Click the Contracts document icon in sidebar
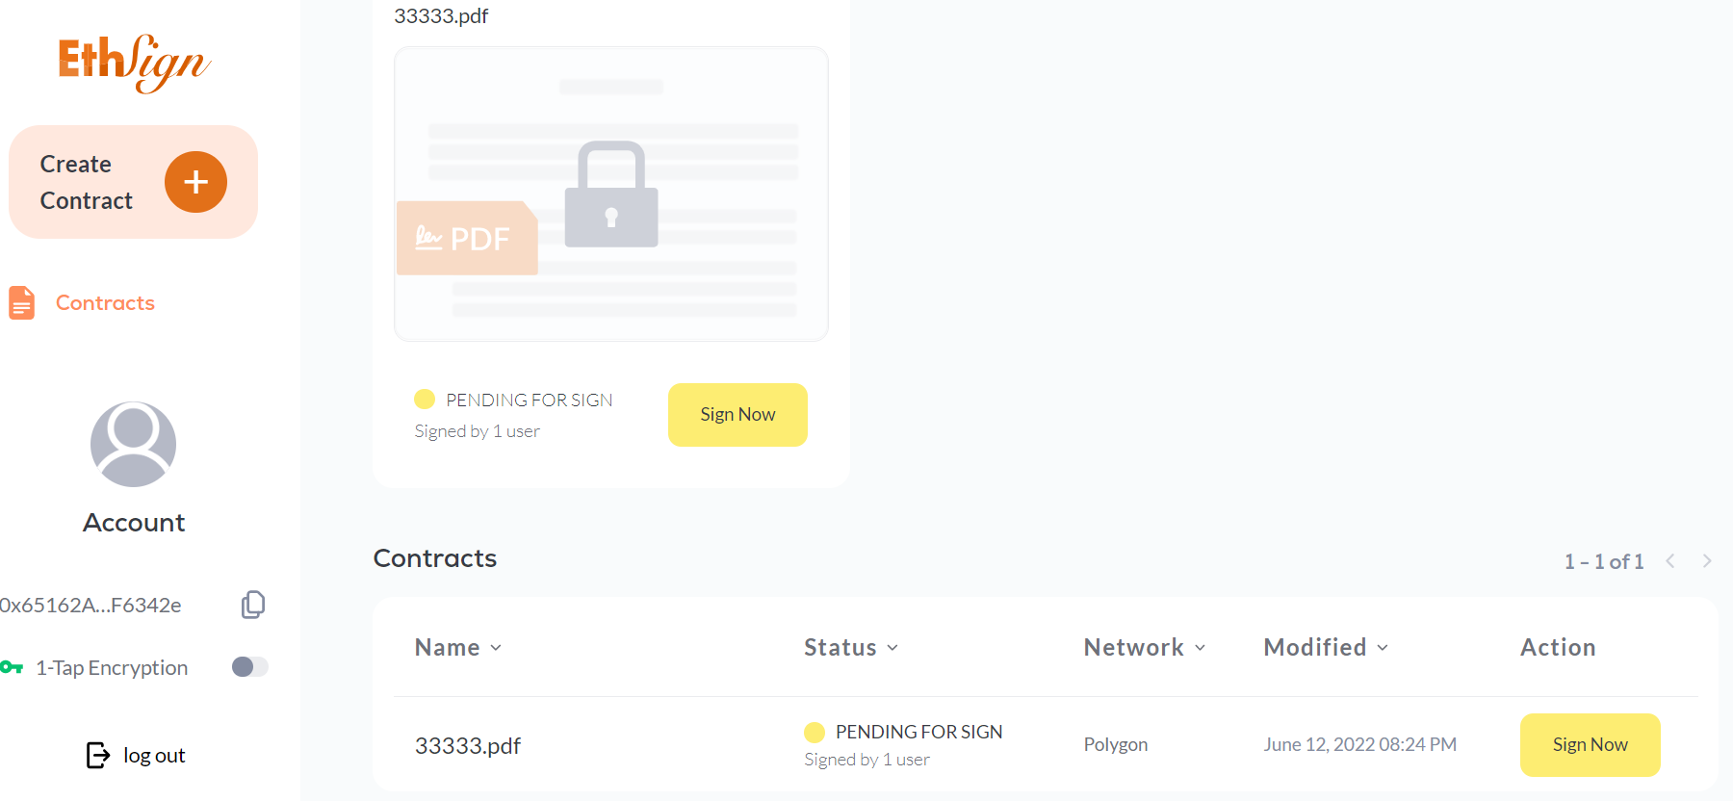This screenshot has width=1733, height=801. [x=21, y=302]
